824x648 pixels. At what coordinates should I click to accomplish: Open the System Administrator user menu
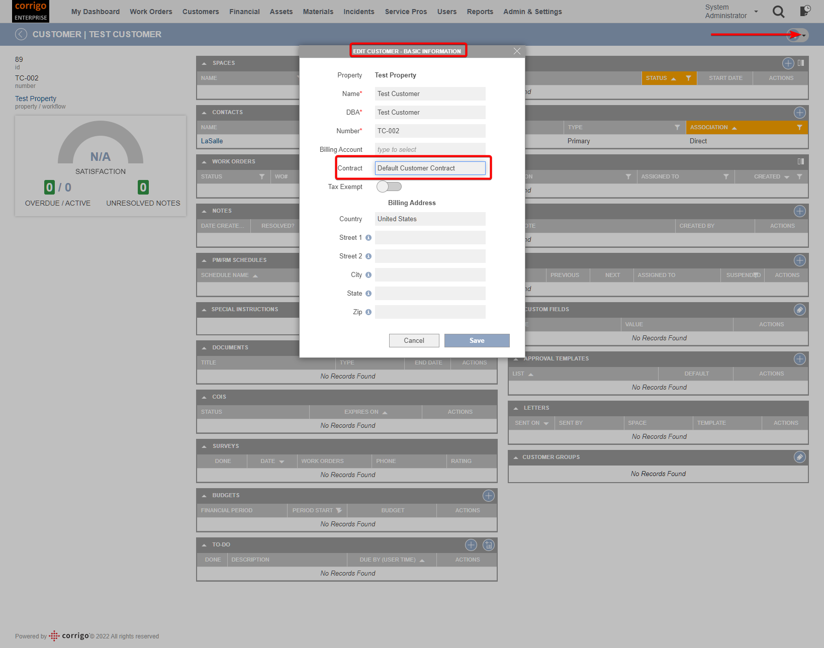pos(731,12)
